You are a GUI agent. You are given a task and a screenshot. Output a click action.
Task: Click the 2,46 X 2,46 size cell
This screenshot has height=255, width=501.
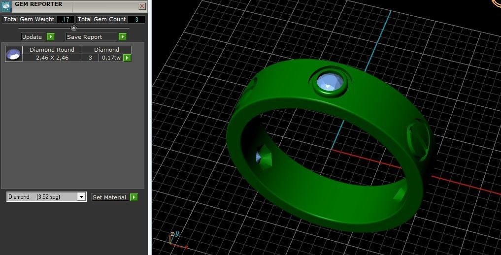(x=52, y=58)
